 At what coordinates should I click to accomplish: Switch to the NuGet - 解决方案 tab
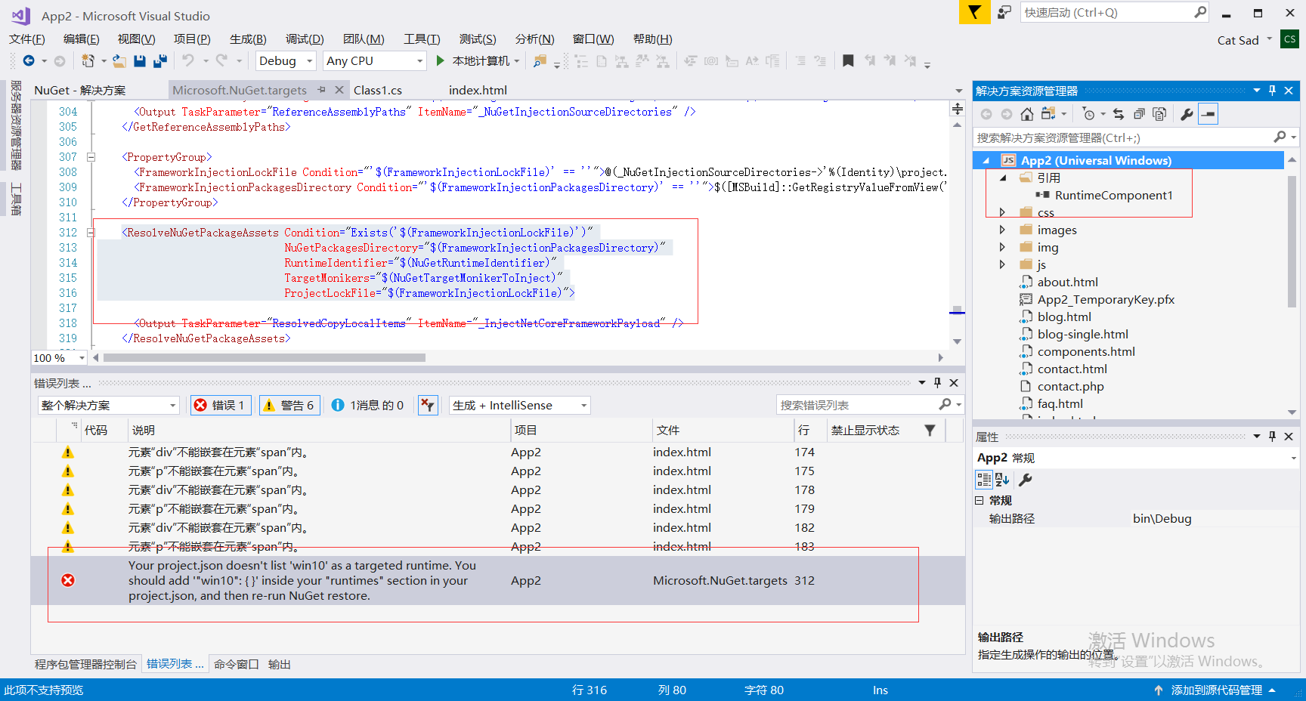80,90
